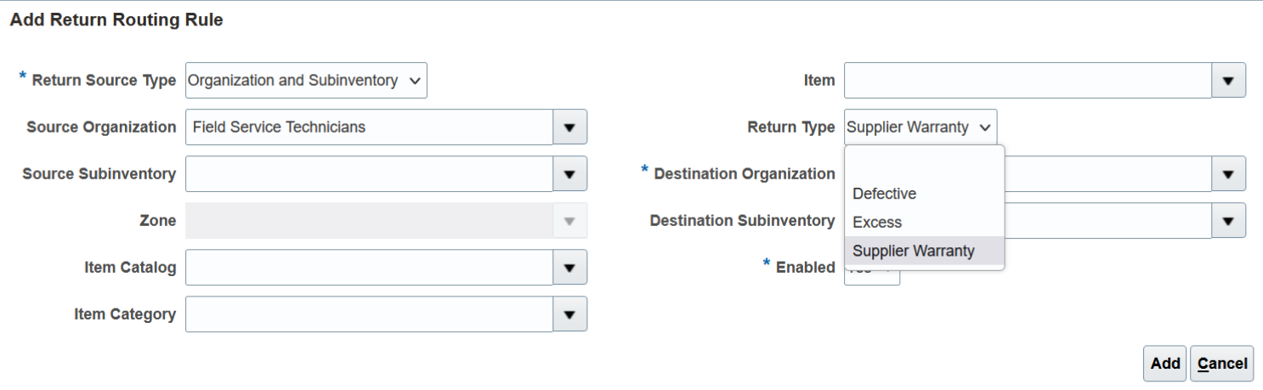This screenshot has width=1263, height=390.
Task: Click the Cancel button
Action: click(1221, 364)
